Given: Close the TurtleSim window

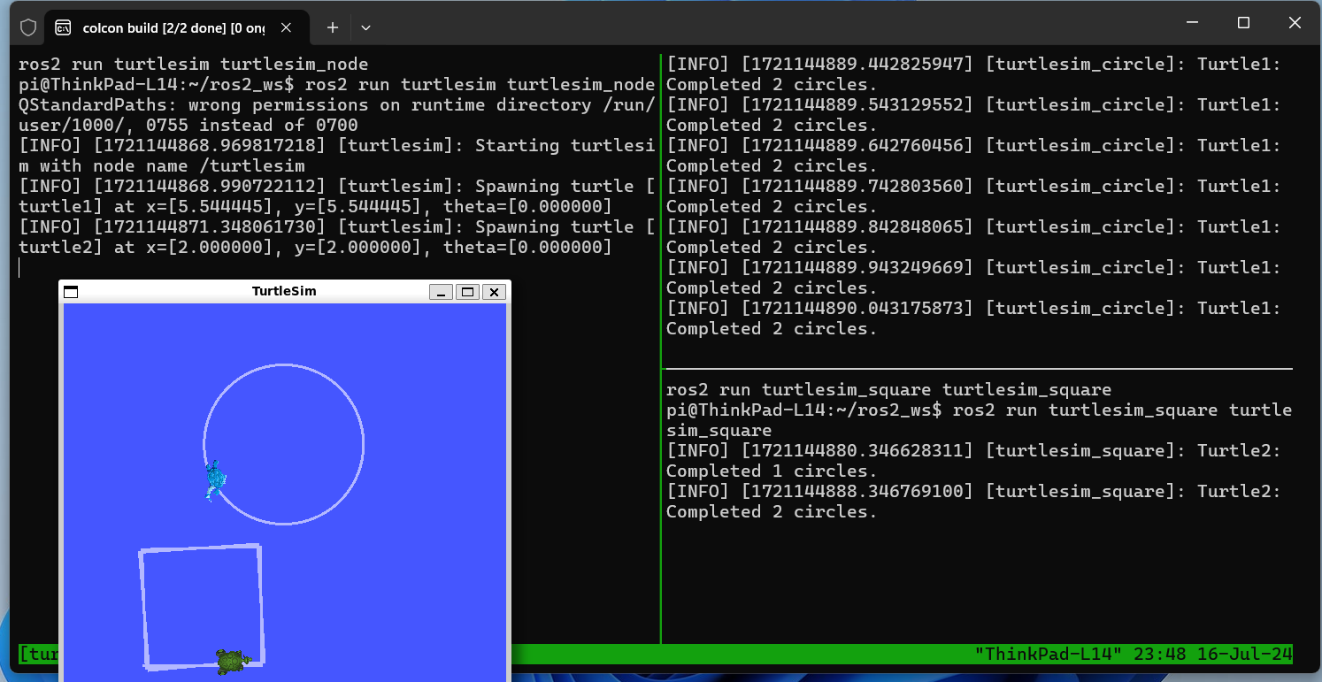Looking at the screenshot, I should tap(494, 292).
